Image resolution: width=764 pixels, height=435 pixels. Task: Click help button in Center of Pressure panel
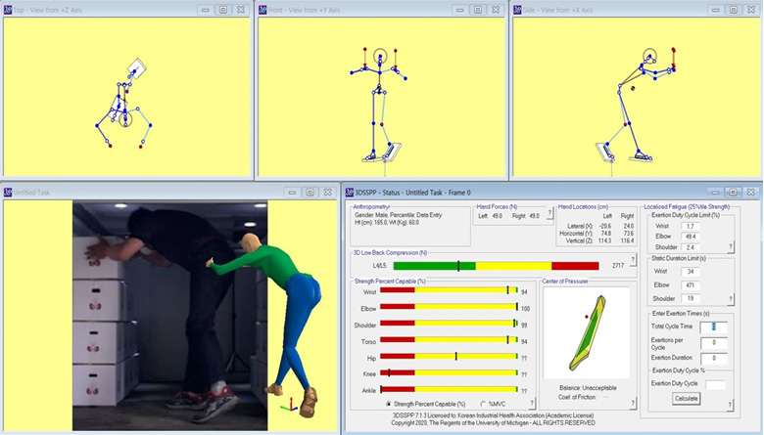click(x=632, y=403)
